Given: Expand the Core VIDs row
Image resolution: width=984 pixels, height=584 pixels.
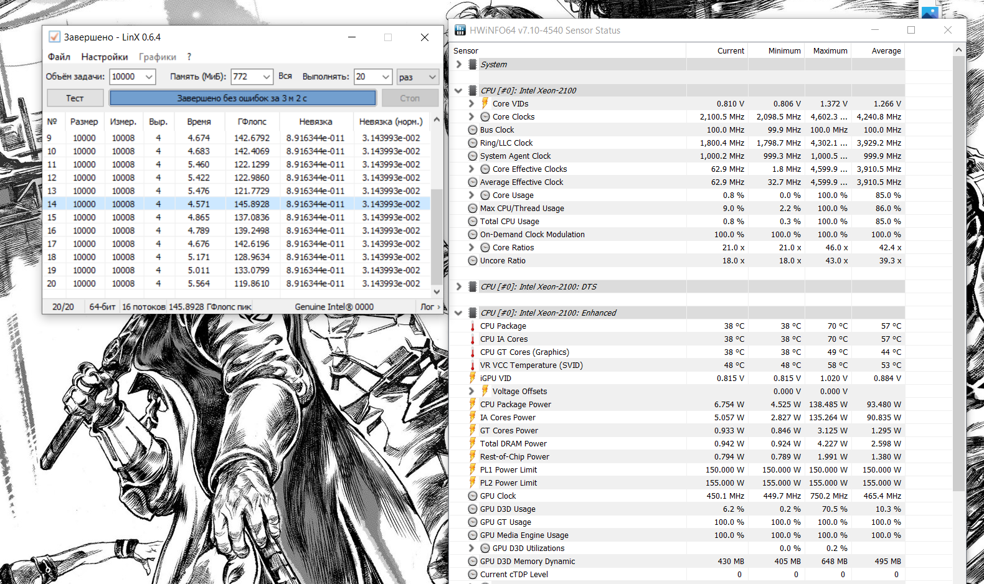Looking at the screenshot, I should pos(471,103).
